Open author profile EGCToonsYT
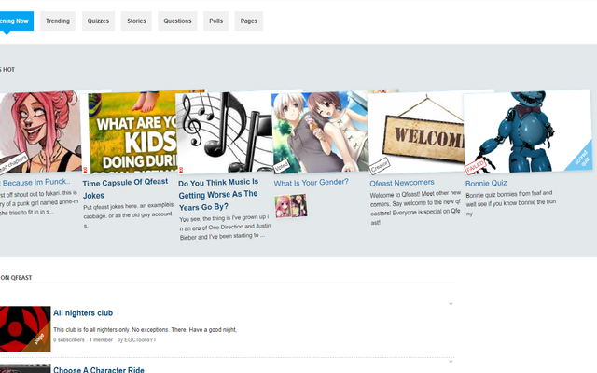The image size is (597, 373). 140,339
